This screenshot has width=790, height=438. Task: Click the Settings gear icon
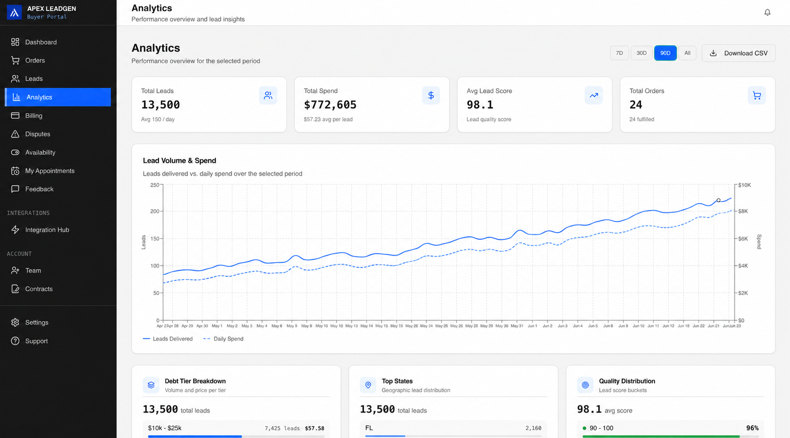point(15,323)
